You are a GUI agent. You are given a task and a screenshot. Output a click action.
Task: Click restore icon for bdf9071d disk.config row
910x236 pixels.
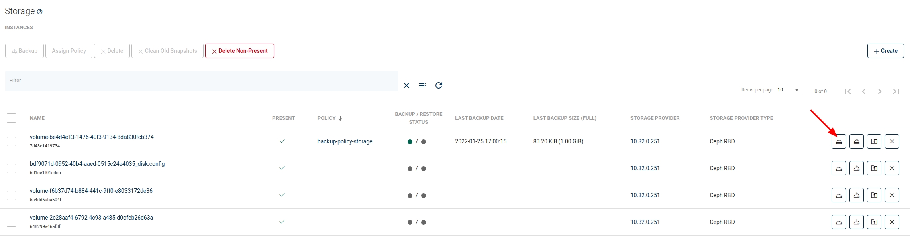(856, 168)
